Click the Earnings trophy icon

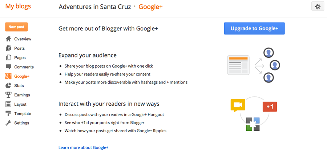pyautogui.click(x=8, y=95)
